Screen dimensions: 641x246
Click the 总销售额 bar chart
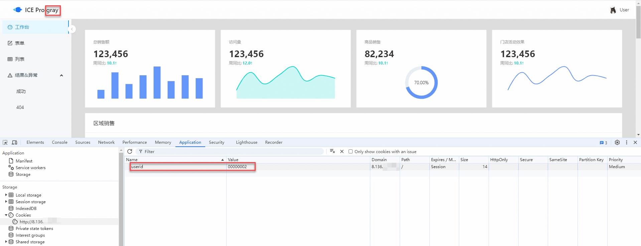pos(150,83)
